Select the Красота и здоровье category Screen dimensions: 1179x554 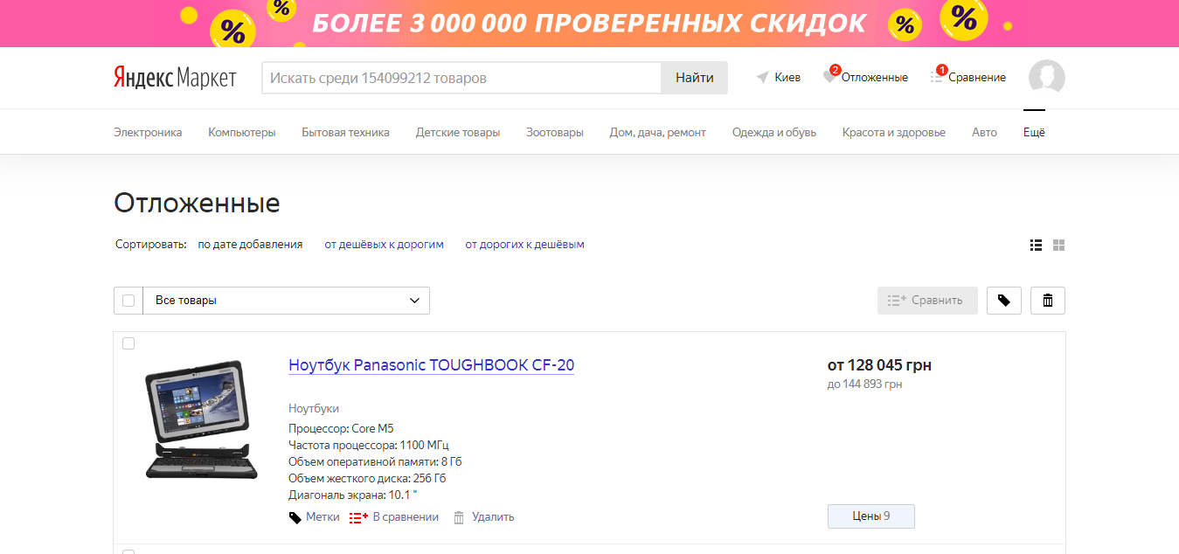(x=893, y=132)
